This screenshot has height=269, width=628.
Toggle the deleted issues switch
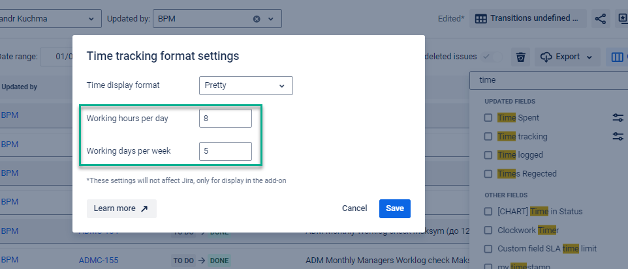(492, 57)
